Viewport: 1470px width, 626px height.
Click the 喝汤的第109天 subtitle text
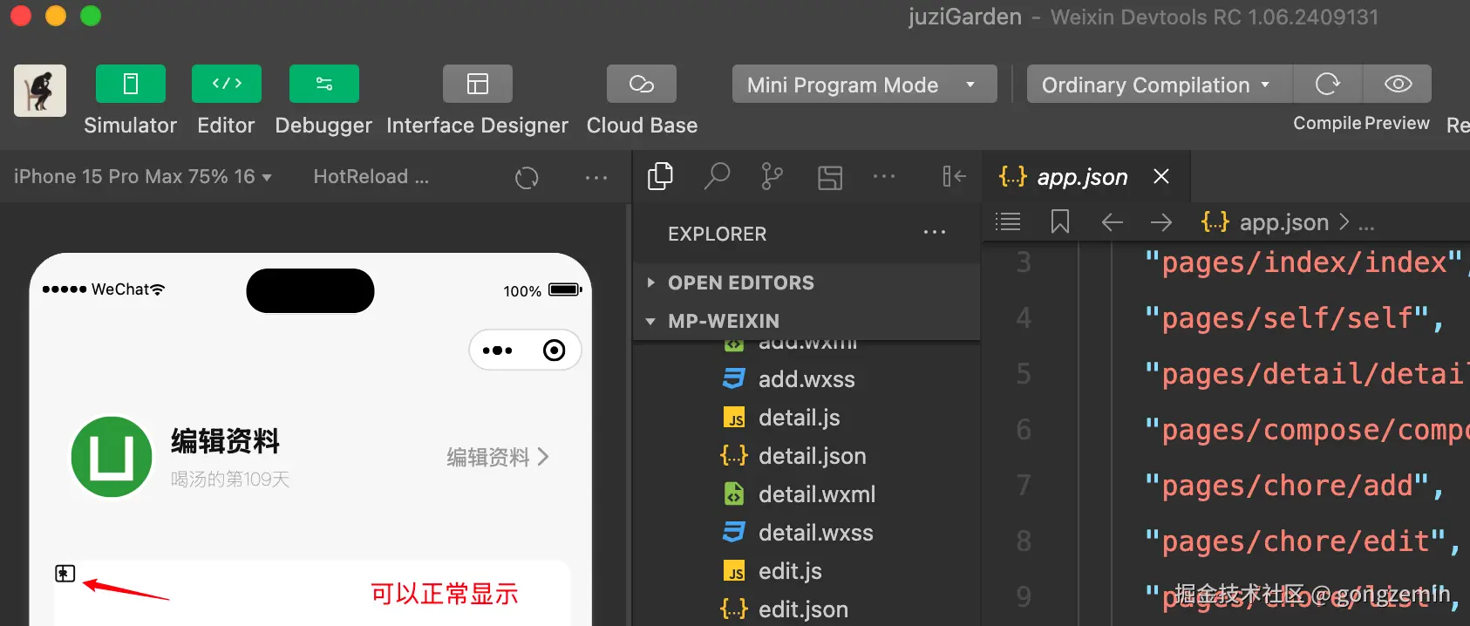point(230,480)
